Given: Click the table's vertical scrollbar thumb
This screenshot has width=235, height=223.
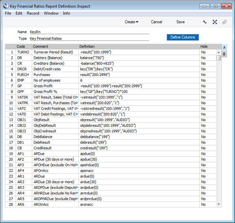Looking at the screenshot, I should click(219, 58).
